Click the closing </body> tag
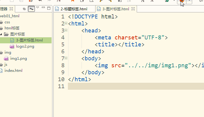 (x=93, y=72)
